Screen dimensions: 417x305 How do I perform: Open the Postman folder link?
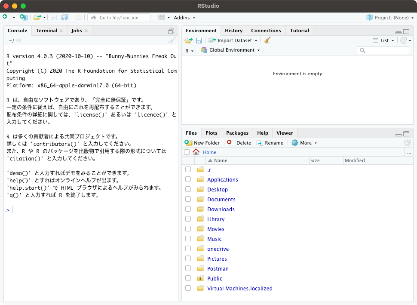pos(218,268)
